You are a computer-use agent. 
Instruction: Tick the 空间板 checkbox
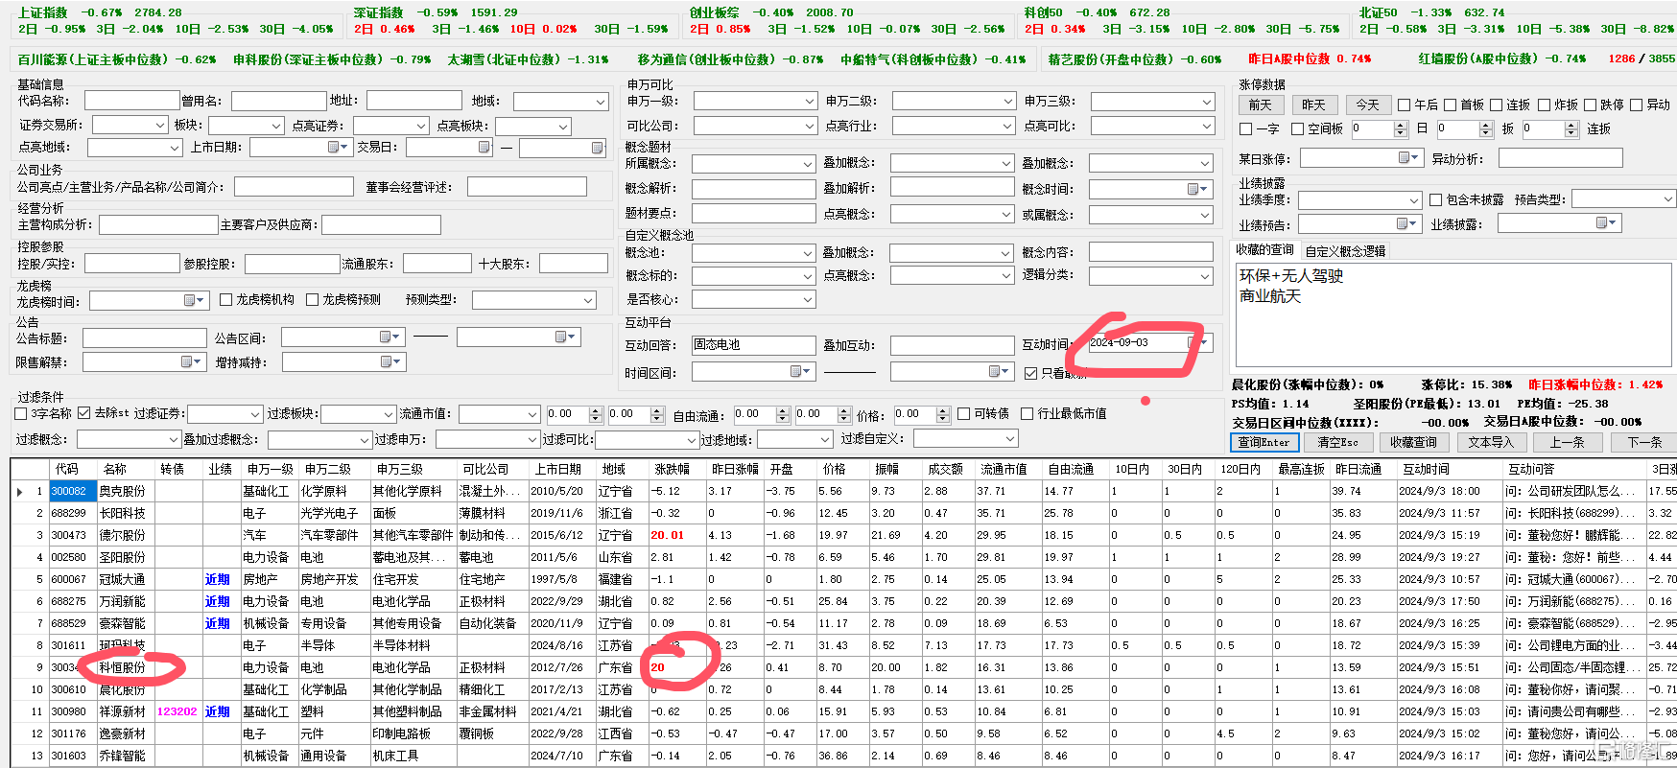(1298, 128)
